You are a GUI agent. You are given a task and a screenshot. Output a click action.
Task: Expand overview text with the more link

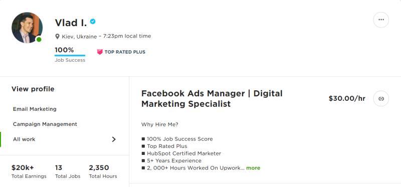(x=253, y=168)
